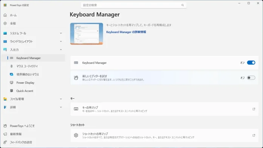263x148 pixels.
Task: Click the 詳細 category icon
Action: pyautogui.click(x=5, y=107)
